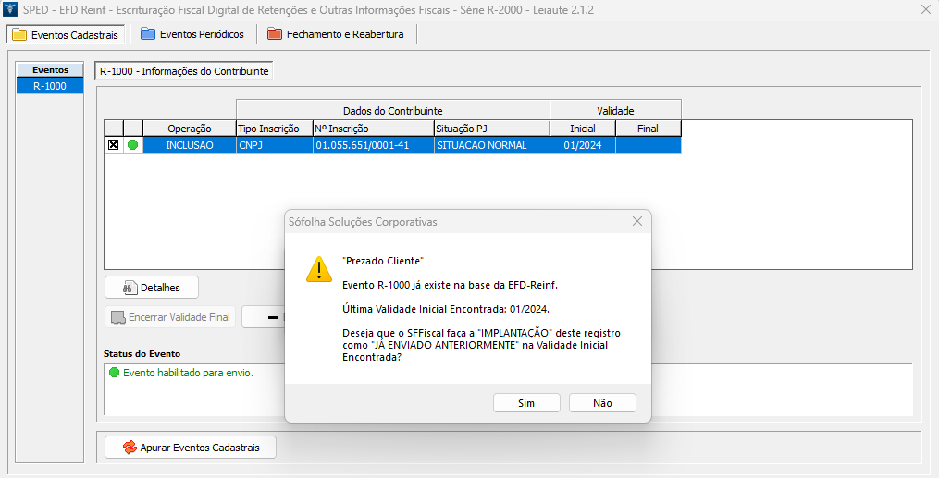Click the yellow warning icon in the dialog
The width and height of the screenshot is (939, 479).
(x=319, y=269)
